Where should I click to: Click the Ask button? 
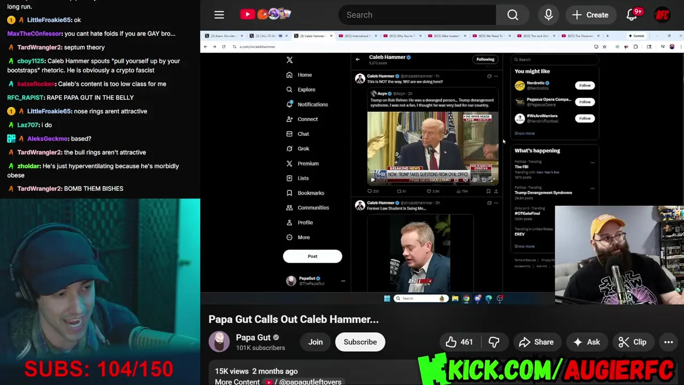pos(586,342)
